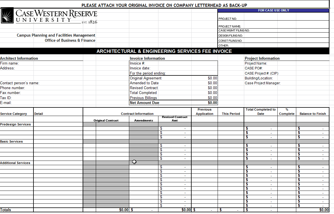Click the Net Amount Due label
The width and height of the screenshot is (334, 214).
click(144, 103)
